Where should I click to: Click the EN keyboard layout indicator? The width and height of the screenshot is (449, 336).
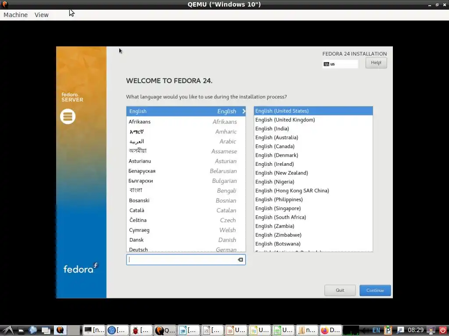(x=376, y=330)
